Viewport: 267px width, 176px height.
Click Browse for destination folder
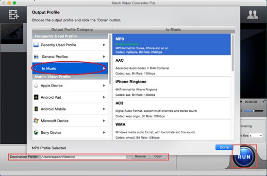pyautogui.click(x=140, y=157)
